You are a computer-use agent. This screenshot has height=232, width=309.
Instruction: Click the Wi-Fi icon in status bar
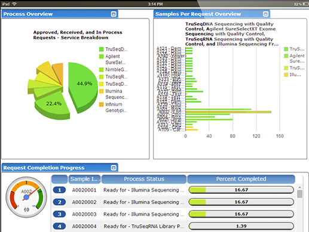click(x=14, y=4)
